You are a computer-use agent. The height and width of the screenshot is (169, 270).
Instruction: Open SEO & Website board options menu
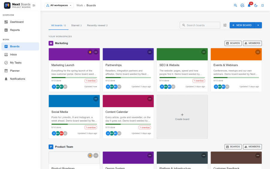pyautogui.click(x=204, y=52)
